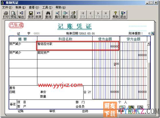Click second row 资产减少 summary cell
The image size is (160, 118).
pos(23,55)
